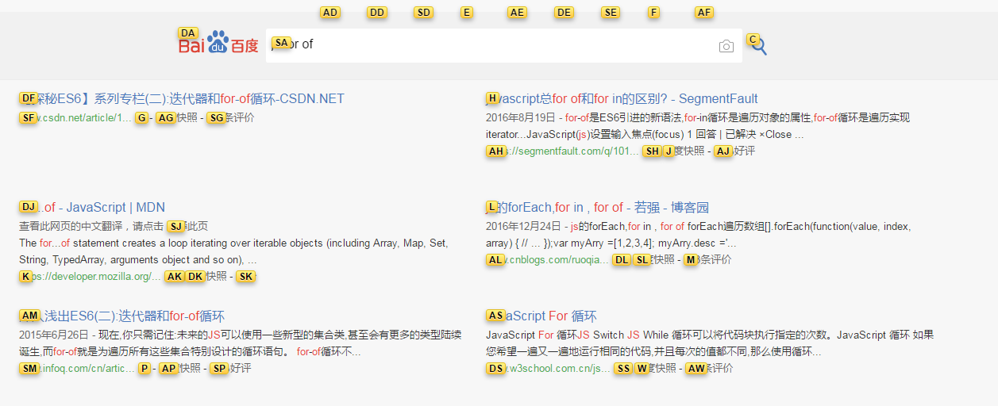Click the green w3school.com.cn/js URL
998x406 pixels.
549,369
